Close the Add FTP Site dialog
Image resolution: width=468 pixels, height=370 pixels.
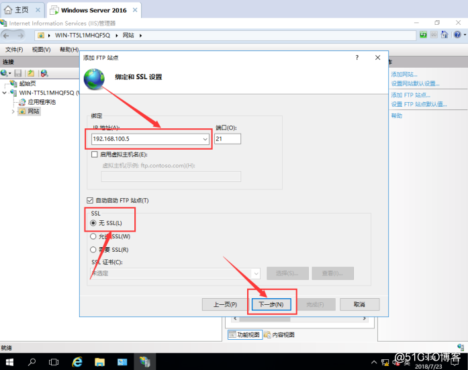point(377,58)
